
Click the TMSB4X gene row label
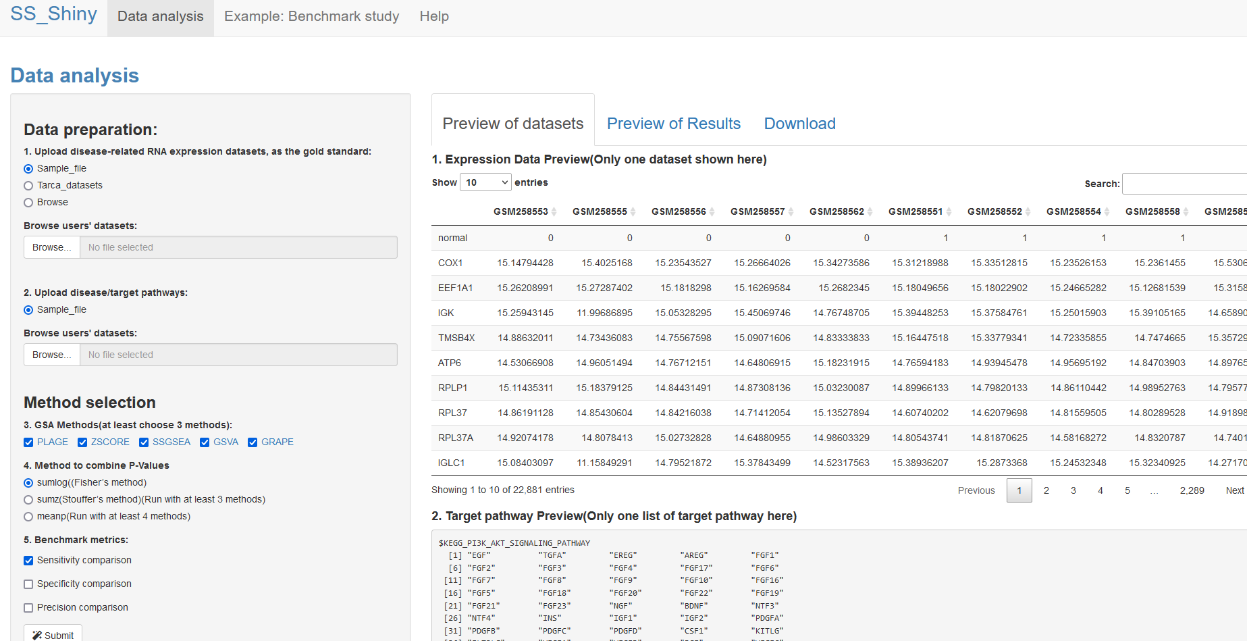[x=456, y=338]
